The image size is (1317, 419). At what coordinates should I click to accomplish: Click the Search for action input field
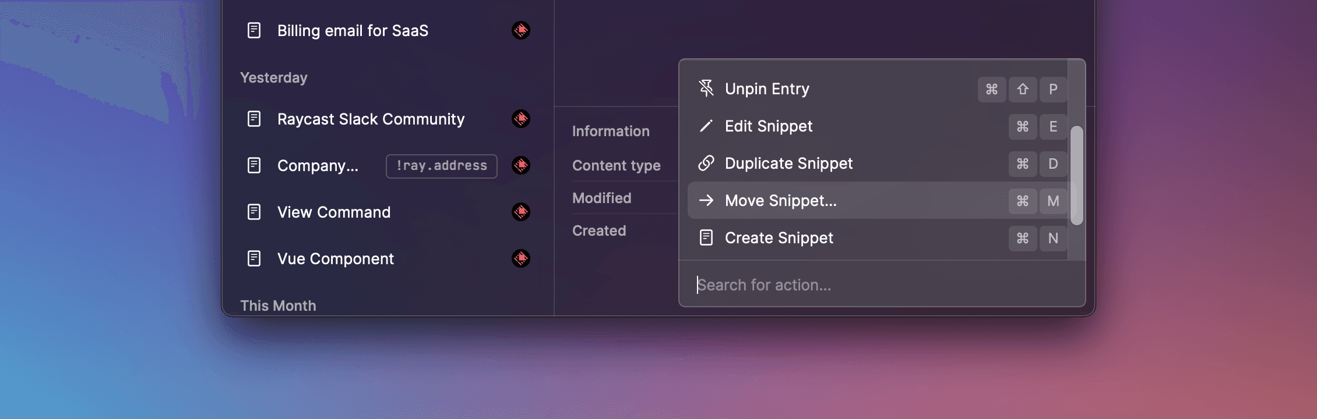(882, 285)
